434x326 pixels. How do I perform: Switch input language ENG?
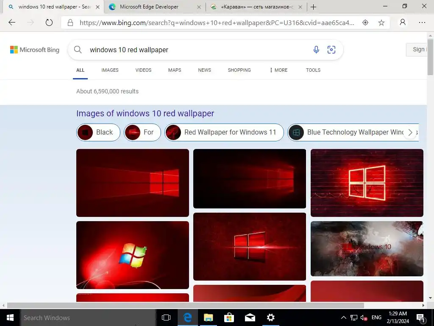(x=376, y=318)
